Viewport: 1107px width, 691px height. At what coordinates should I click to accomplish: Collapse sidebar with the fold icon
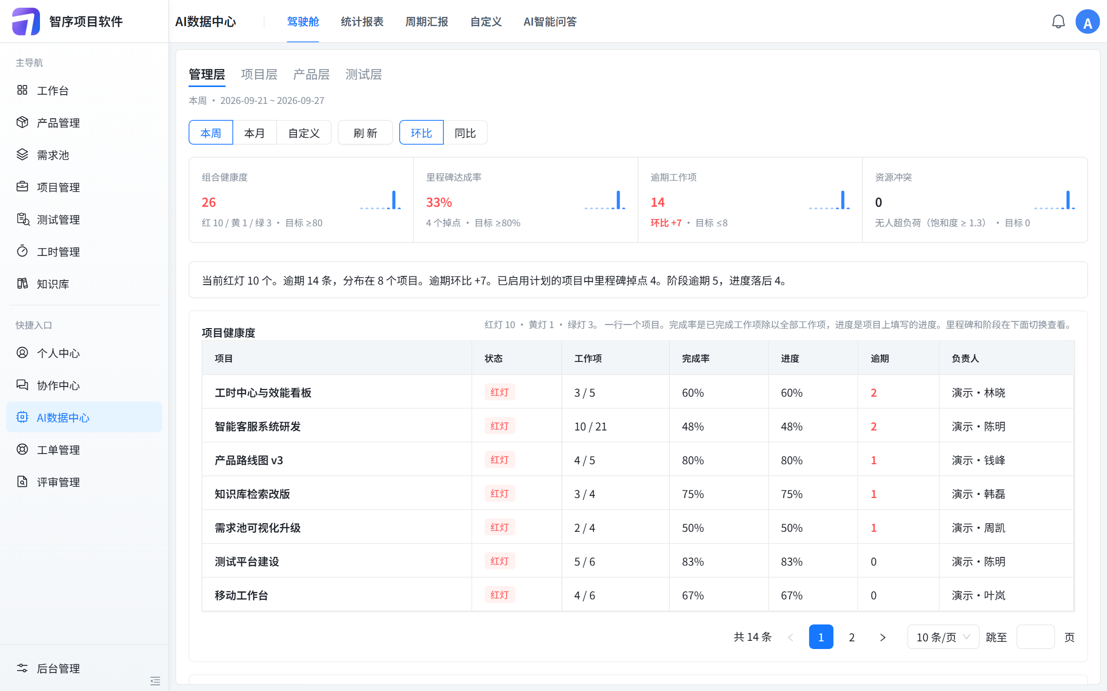point(155,681)
